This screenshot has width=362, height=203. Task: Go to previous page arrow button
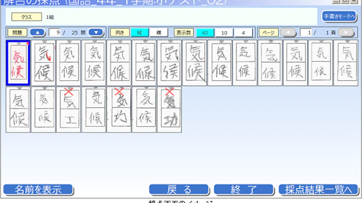[x=288, y=33]
